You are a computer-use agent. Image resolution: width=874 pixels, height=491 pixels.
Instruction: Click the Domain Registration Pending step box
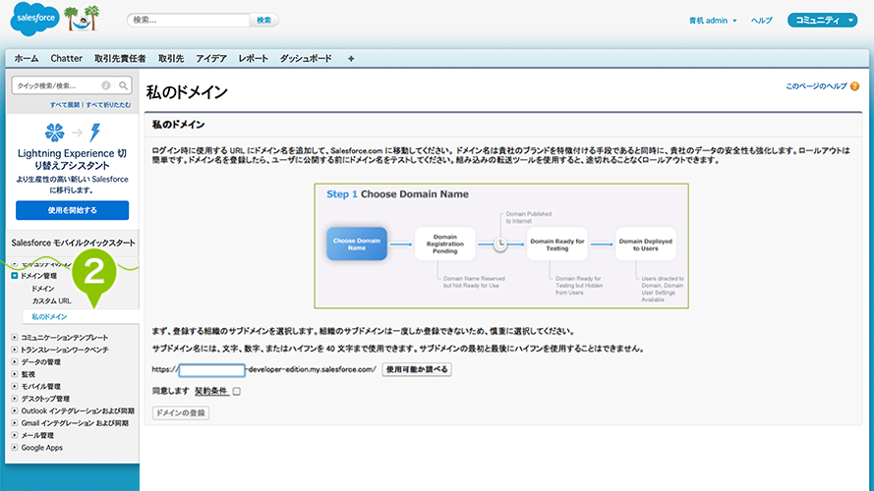tap(444, 244)
